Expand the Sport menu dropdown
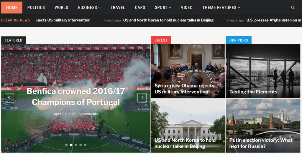 pos(163,7)
